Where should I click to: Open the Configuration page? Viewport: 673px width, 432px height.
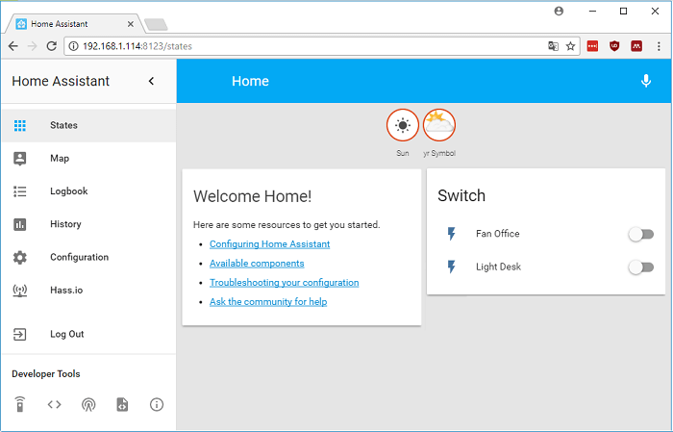click(79, 258)
